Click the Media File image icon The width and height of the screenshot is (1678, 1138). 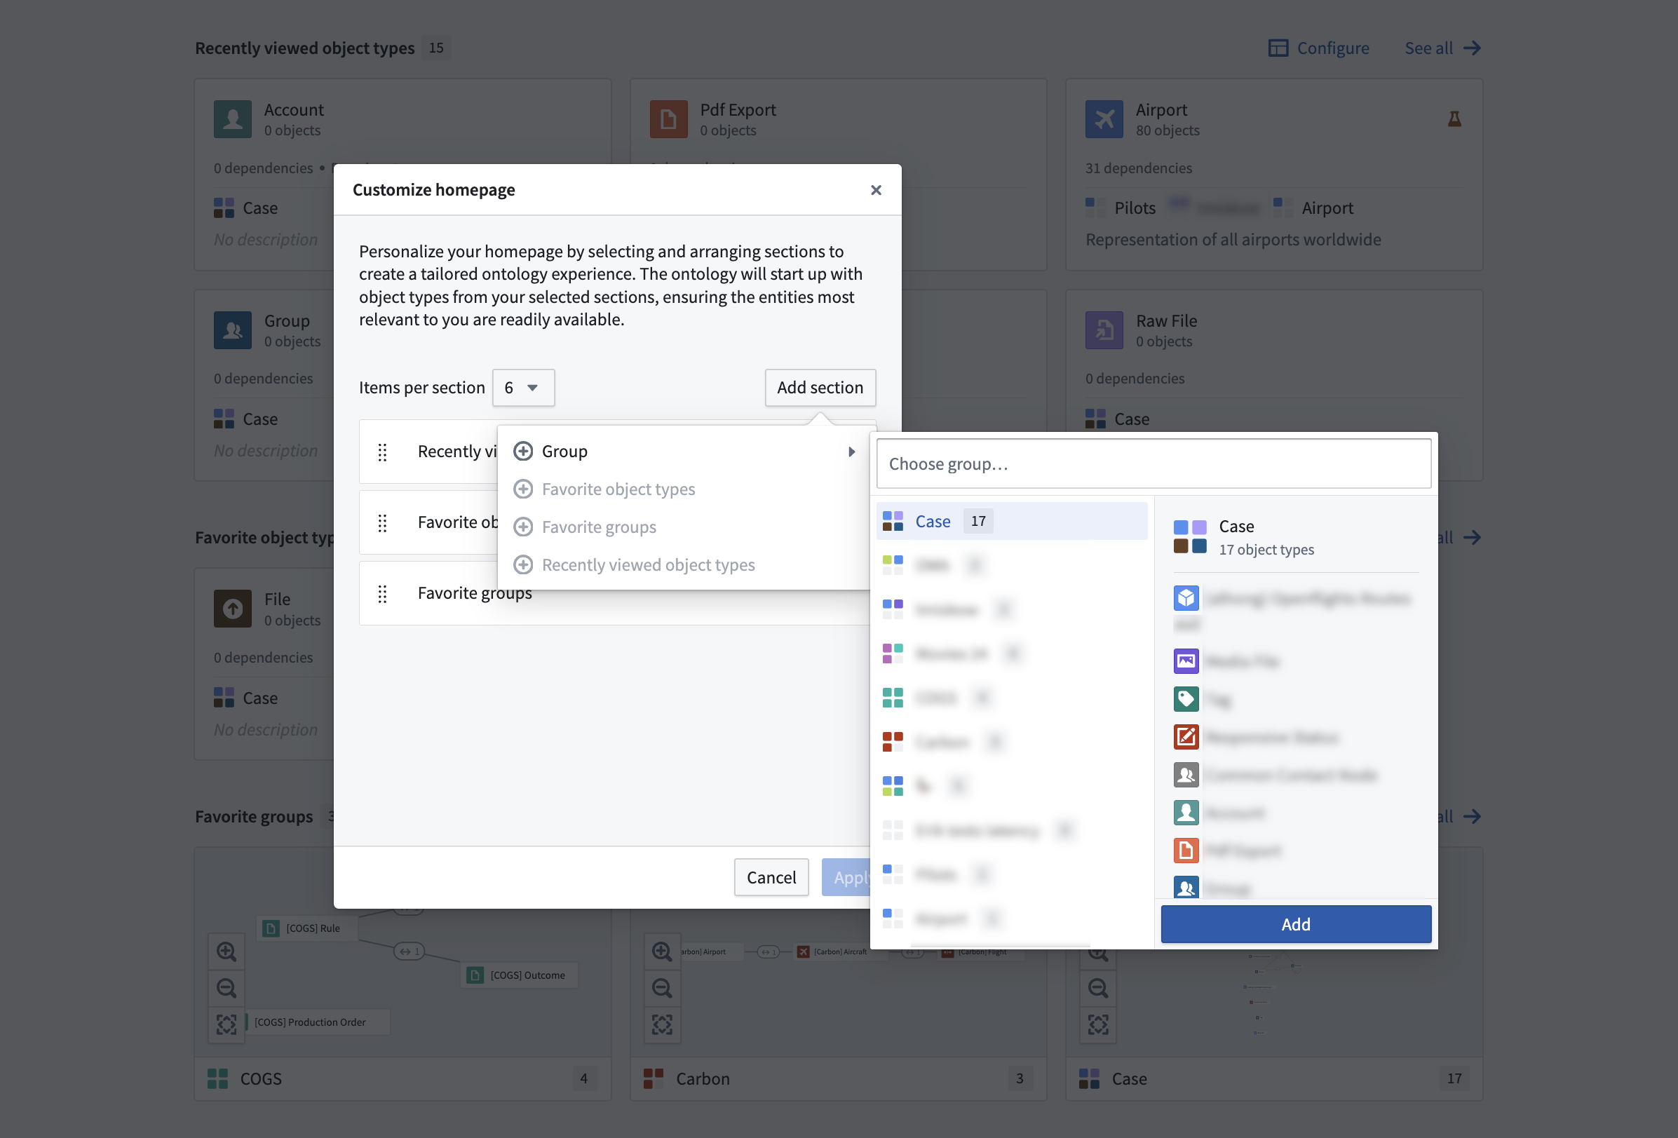pyautogui.click(x=1186, y=661)
